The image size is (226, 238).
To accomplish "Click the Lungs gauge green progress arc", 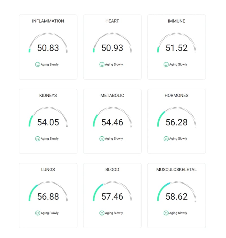I will (31, 191).
